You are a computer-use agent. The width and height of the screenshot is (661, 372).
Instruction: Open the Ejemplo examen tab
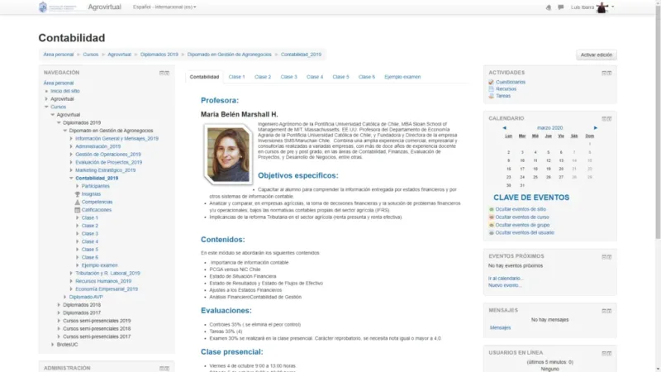coord(402,77)
